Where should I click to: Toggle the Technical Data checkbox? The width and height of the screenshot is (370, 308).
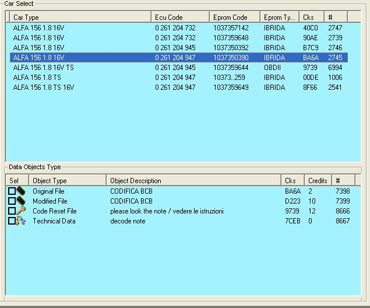[x=12, y=221]
